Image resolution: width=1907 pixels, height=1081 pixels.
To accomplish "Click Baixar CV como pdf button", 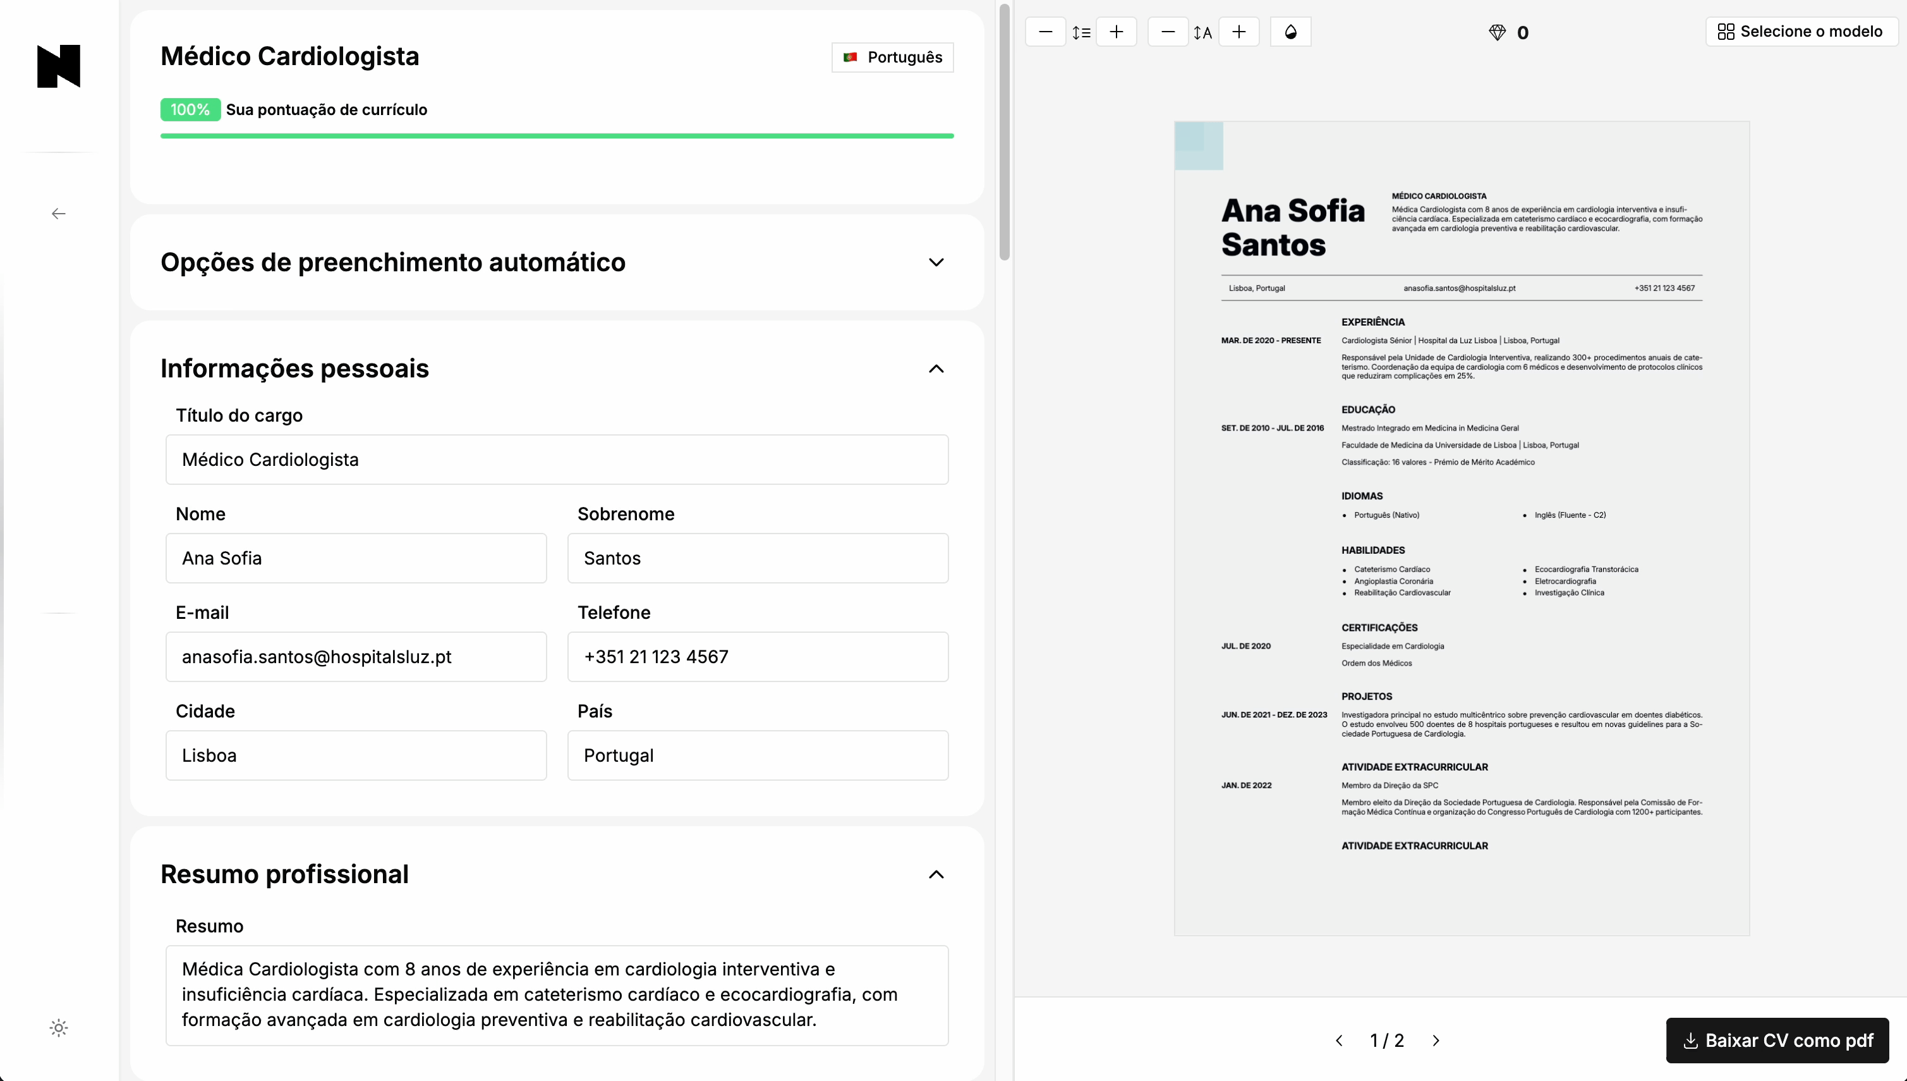I will (1777, 1040).
